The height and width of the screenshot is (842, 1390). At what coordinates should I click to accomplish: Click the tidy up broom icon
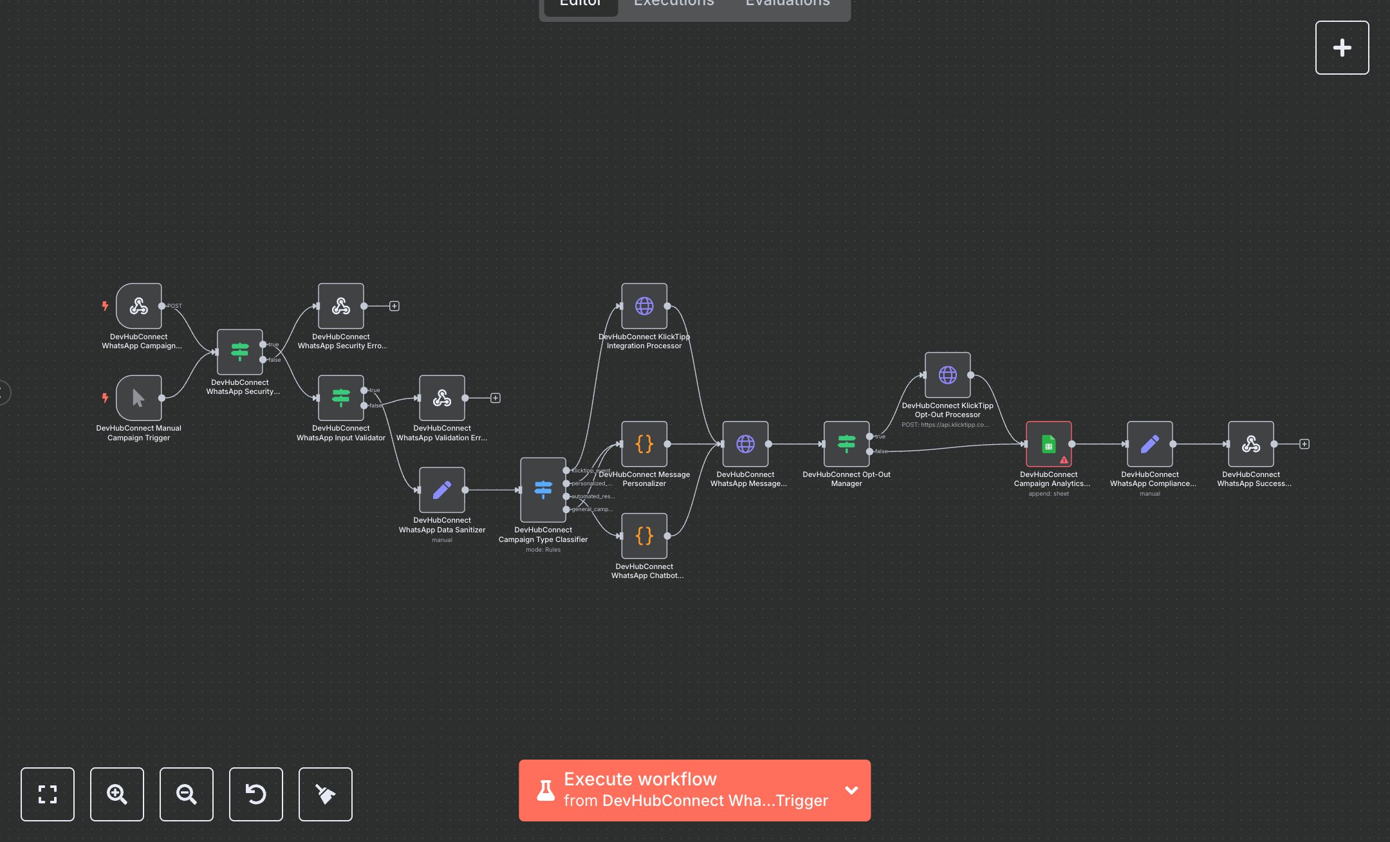pos(326,794)
